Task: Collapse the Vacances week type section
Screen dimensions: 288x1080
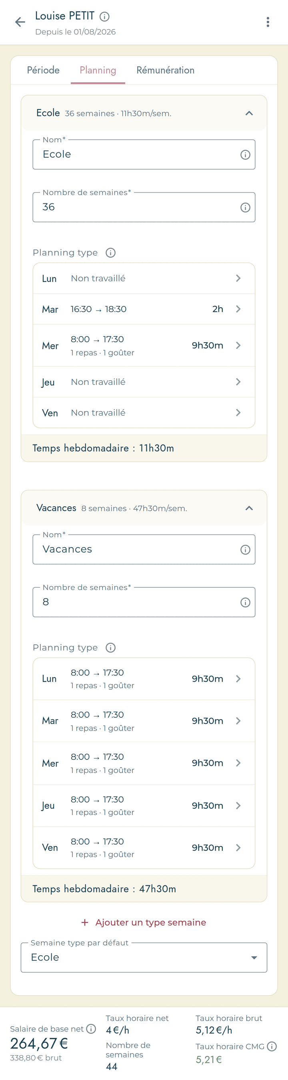Action: [x=249, y=508]
